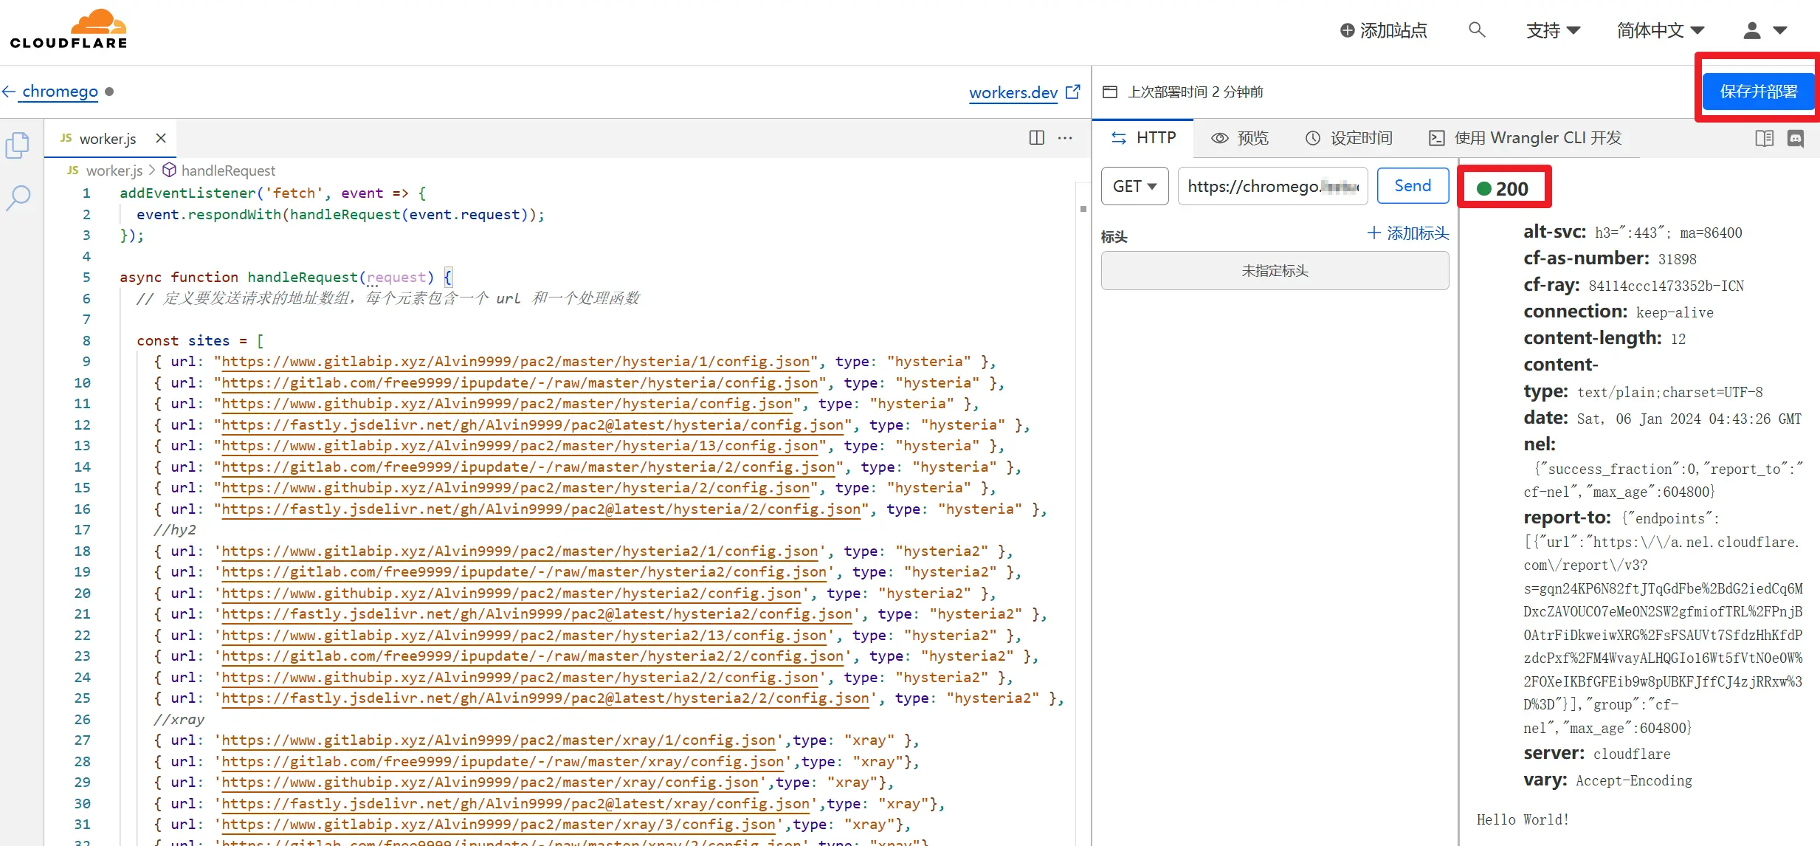Click the date header value
The height and width of the screenshot is (846, 1820).
pyautogui.click(x=1689, y=419)
